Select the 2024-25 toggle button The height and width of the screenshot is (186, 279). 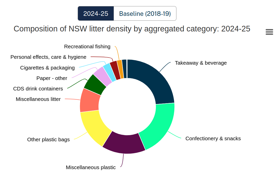pyautogui.click(x=96, y=14)
